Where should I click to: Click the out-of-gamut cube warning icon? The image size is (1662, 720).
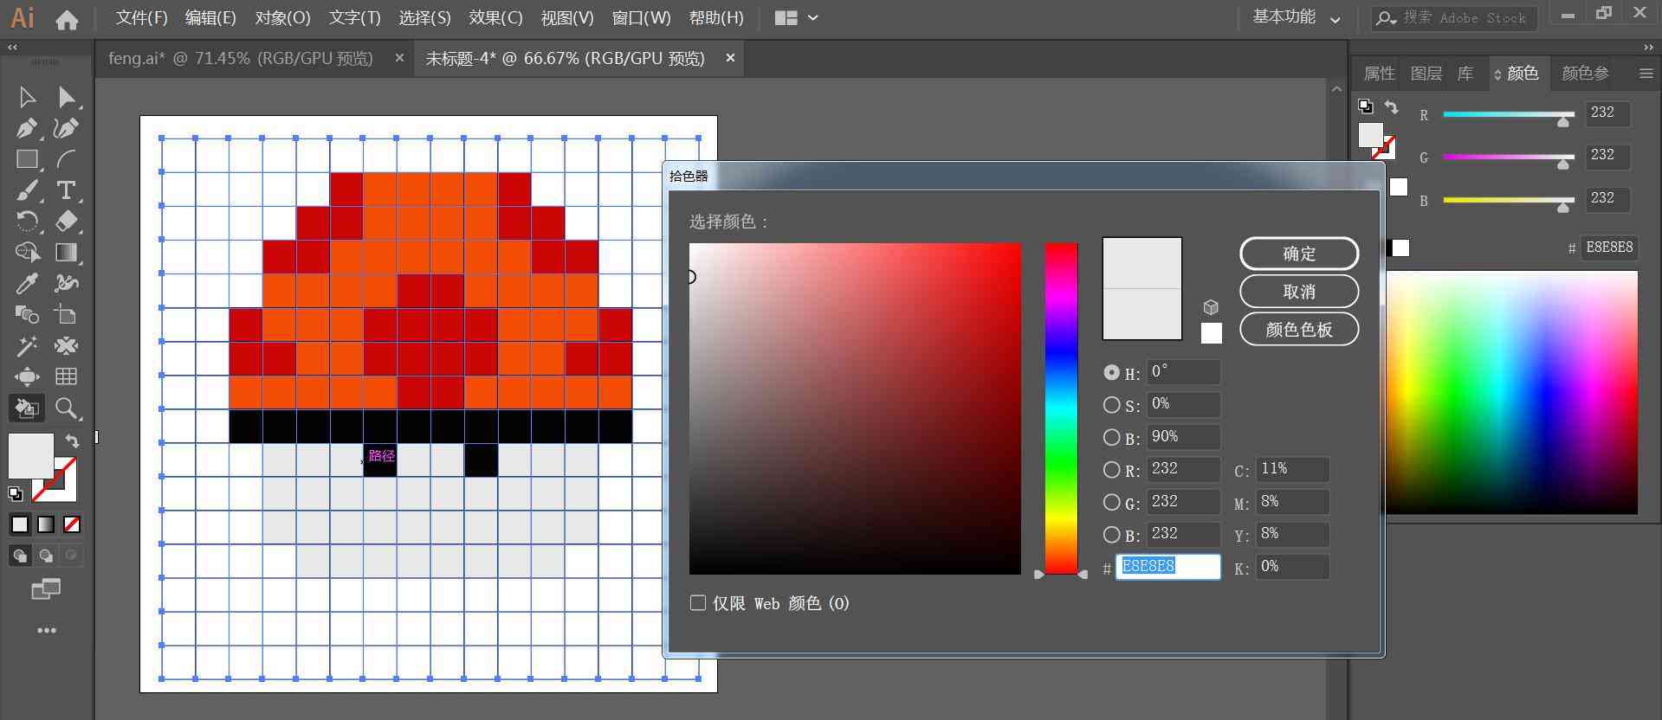coord(1211,307)
